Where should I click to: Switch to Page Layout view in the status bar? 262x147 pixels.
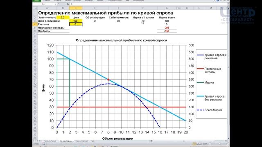[197, 144]
